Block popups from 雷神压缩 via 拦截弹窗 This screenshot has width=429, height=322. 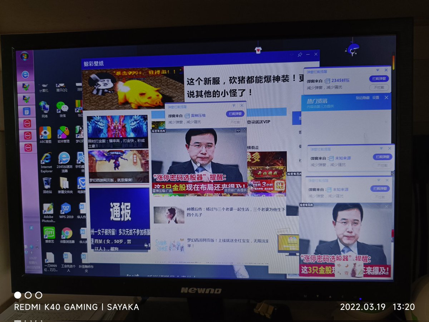(x=235, y=114)
